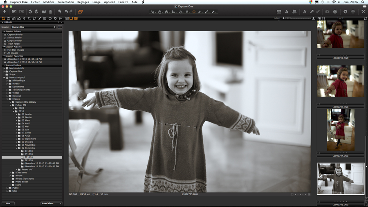Adjust the thumbnail size slider in browser
The width and height of the screenshot is (368, 207).
(298, 18)
